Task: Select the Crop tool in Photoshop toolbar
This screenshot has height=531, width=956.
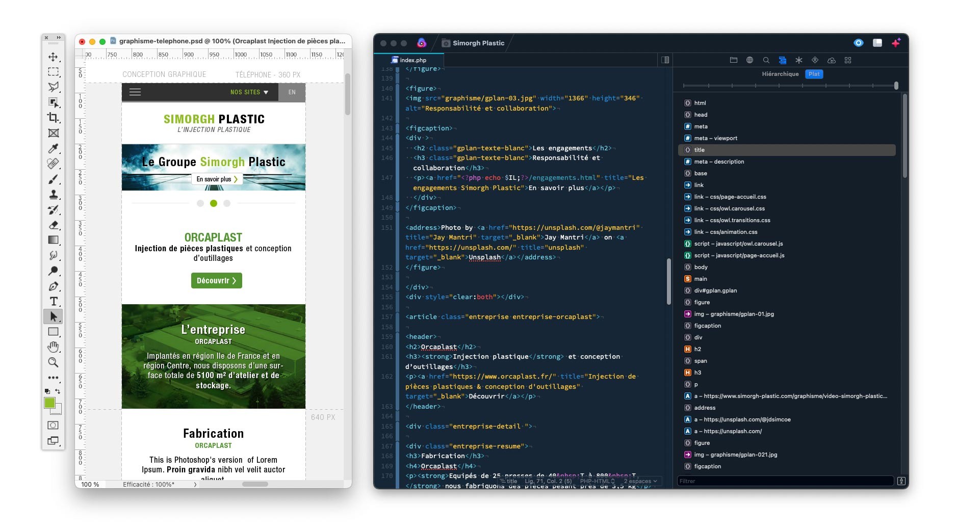Action: pos(53,118)
